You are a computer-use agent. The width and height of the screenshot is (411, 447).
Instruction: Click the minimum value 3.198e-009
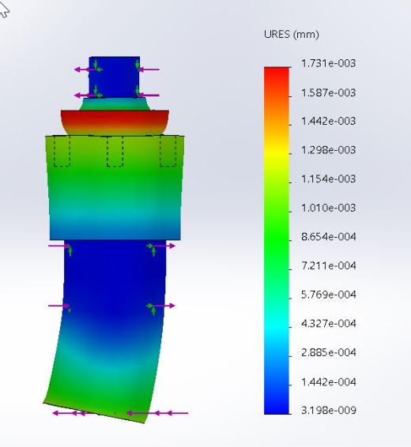tap(329, 410)
